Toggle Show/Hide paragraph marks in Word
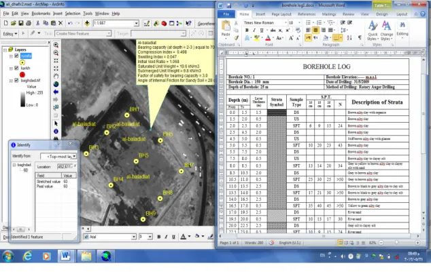Viewport: 431px width, 272px height. 360,38
